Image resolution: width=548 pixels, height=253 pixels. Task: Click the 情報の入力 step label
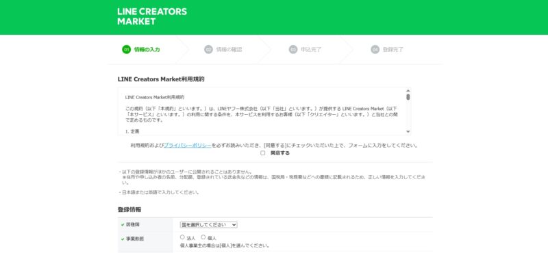(x=147, y=49)
